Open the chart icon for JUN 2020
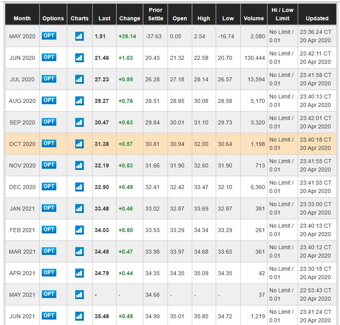 coord(80,58)
